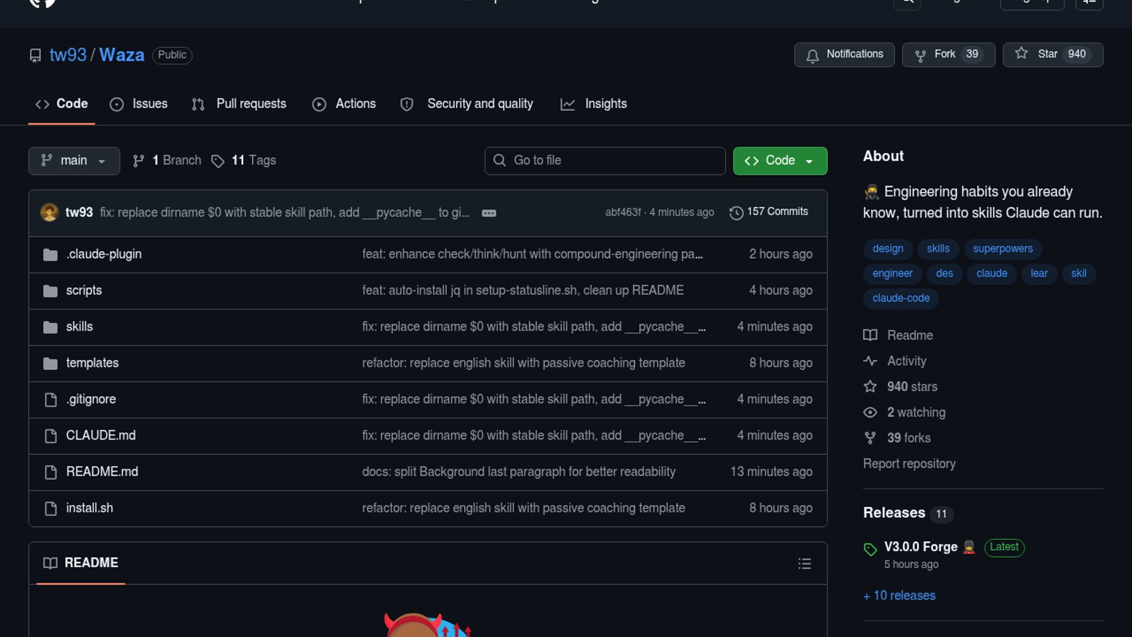Viewport: 1132px width, 637px height.
Task: Click the Tags icon next to 11 Tags
Action: [218, 161]
